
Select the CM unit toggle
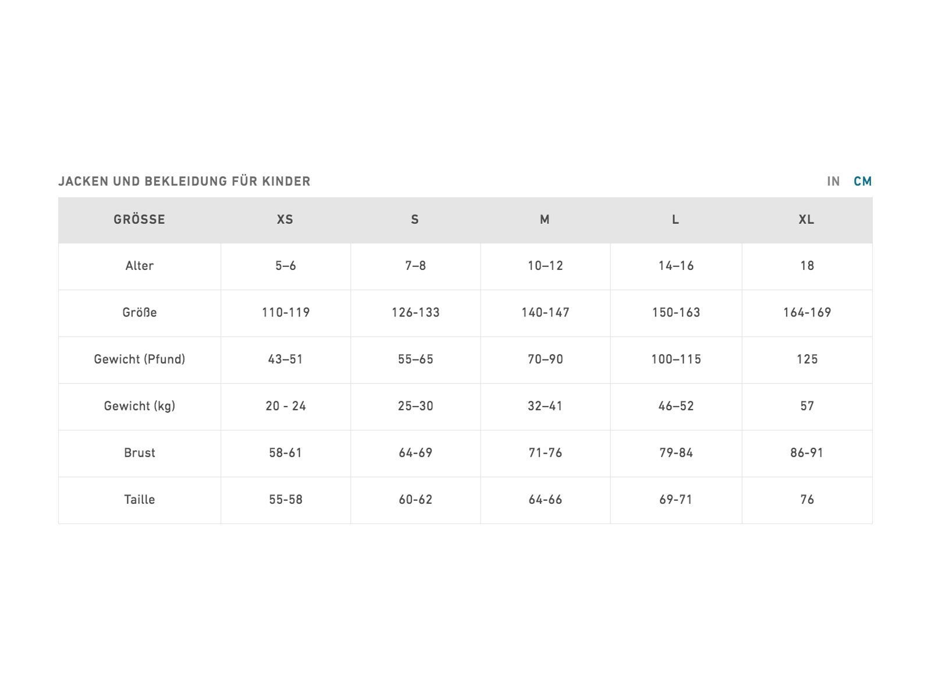click(862, 181)
